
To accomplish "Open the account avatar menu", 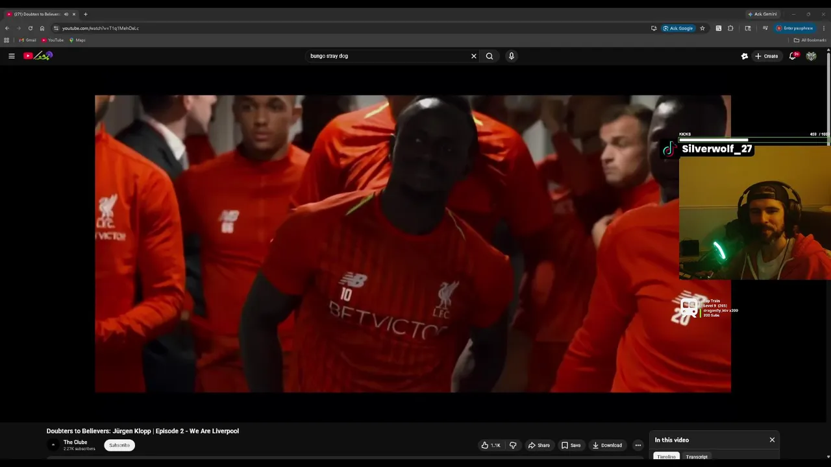I will [x=811, y=56].
